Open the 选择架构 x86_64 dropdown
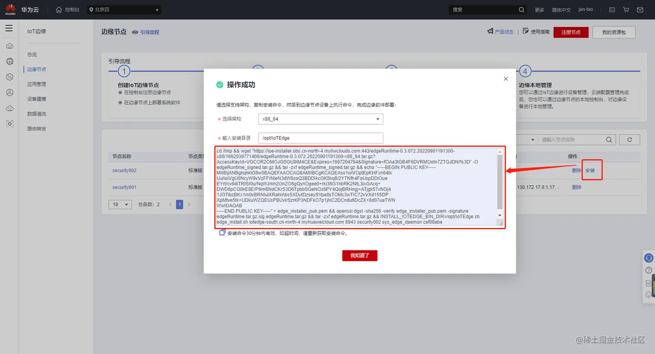This screenshot has width=655, height=354. [x=321, y=119]
